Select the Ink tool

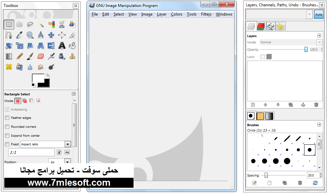click(x=62, y=56)
